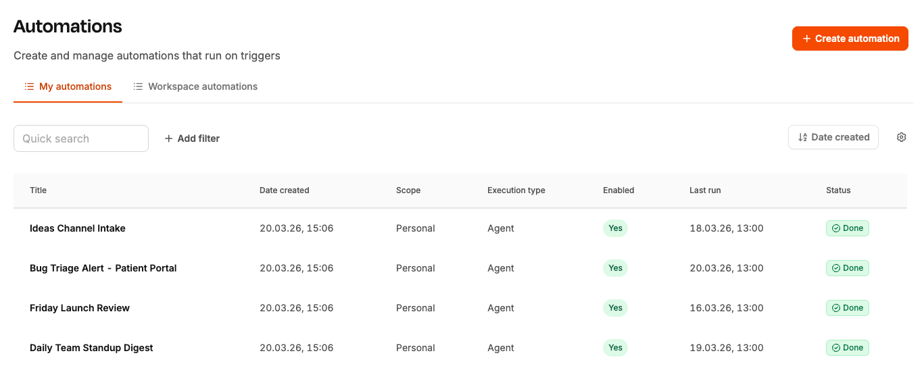Viewport: 924px width, 391px height.
Task: Toggle Enabled Yes badge for Friday Launch Review
Action: click(615, 308)
